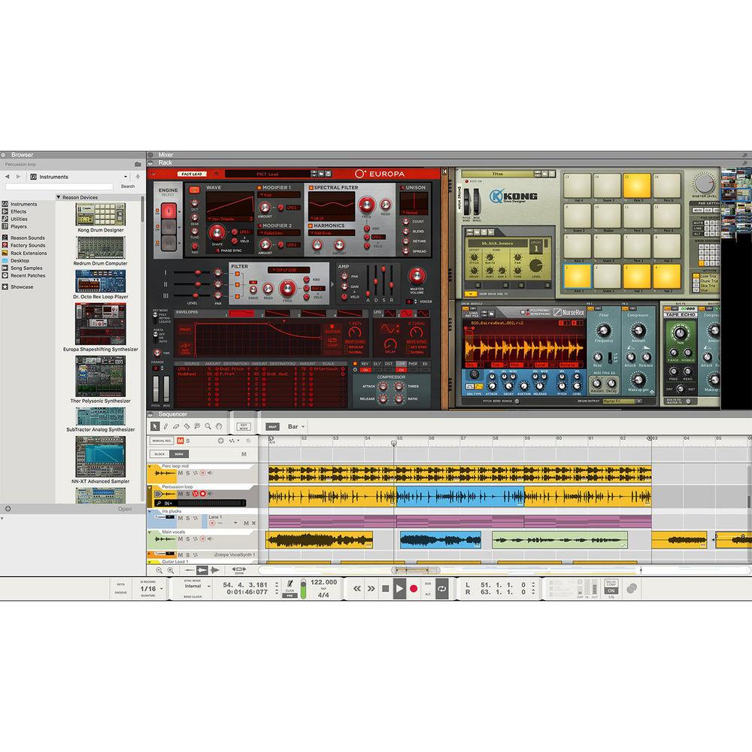Select the Eraser tool in sequencer toolbar
Image resolution: width=752 pixels, height=752 pixels.
pos(175,426)
